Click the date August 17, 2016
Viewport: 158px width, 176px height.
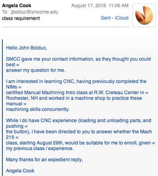89,6
